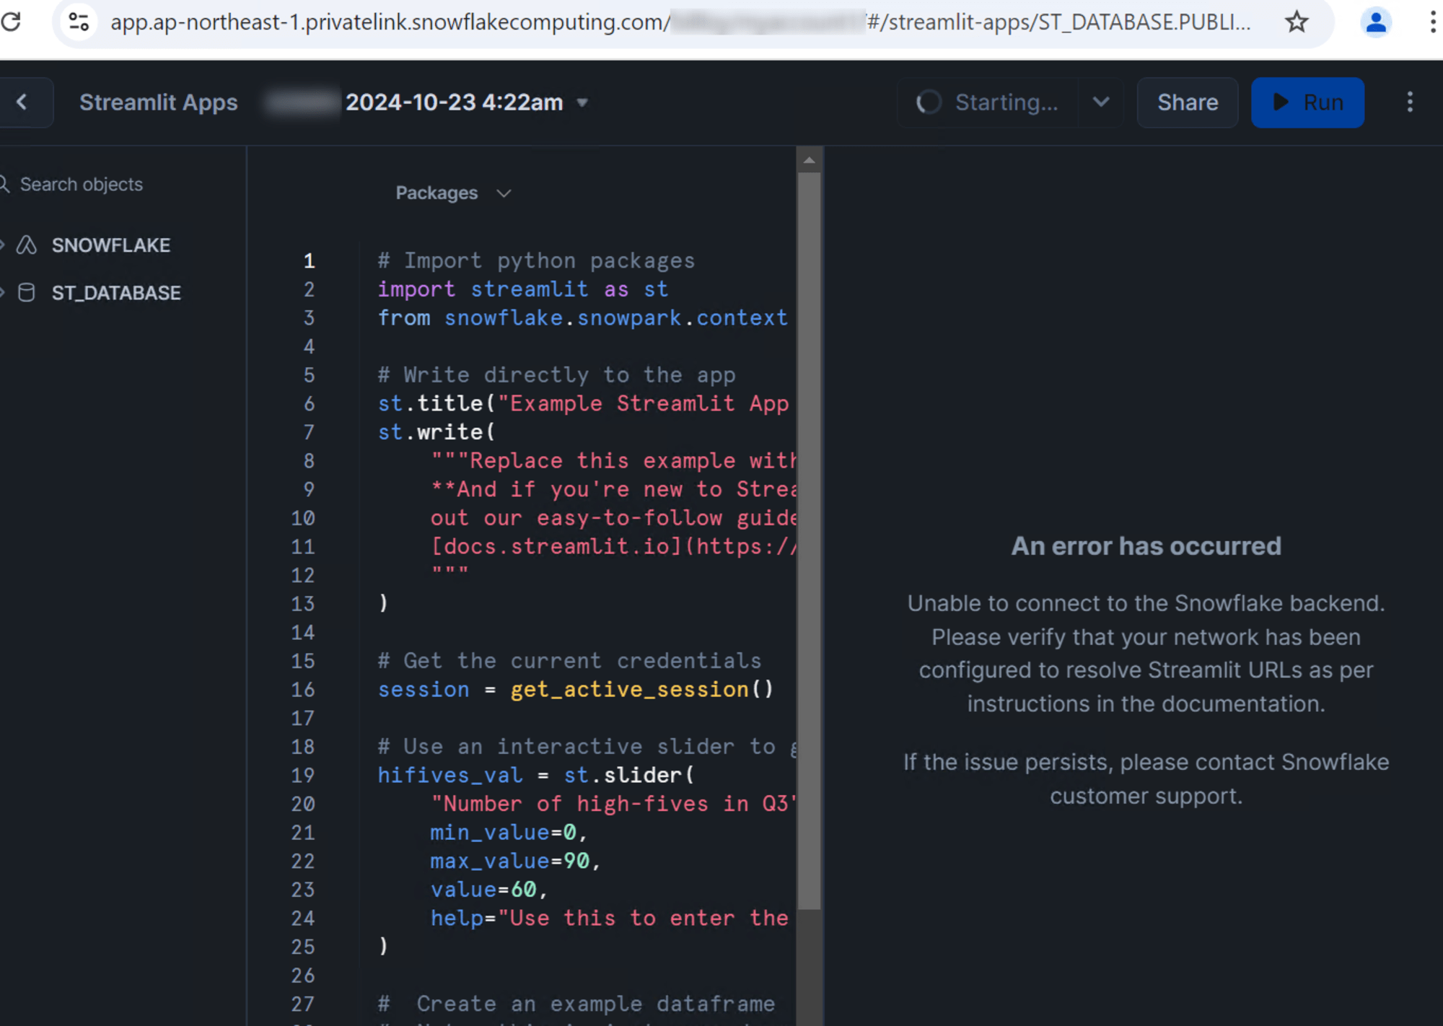This screenshot has width=1443, height=1026.
Task: Click the 'from snowflake.snowpark.context' import line
Action: tap(583, 318)
